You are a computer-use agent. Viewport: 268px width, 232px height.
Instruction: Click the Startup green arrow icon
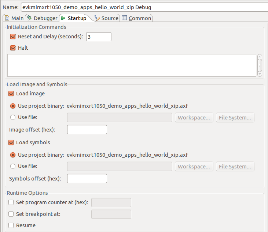coord(63,18)
